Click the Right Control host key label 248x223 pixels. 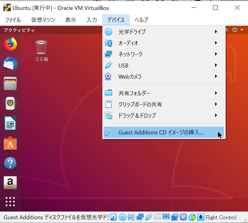221,217
